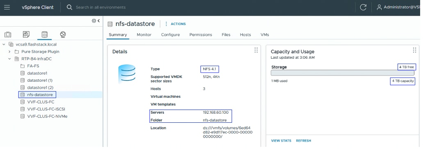The height and width of the screenshot is (149, 423).
Task: Open the Files tab
Action: coord(226,35)
